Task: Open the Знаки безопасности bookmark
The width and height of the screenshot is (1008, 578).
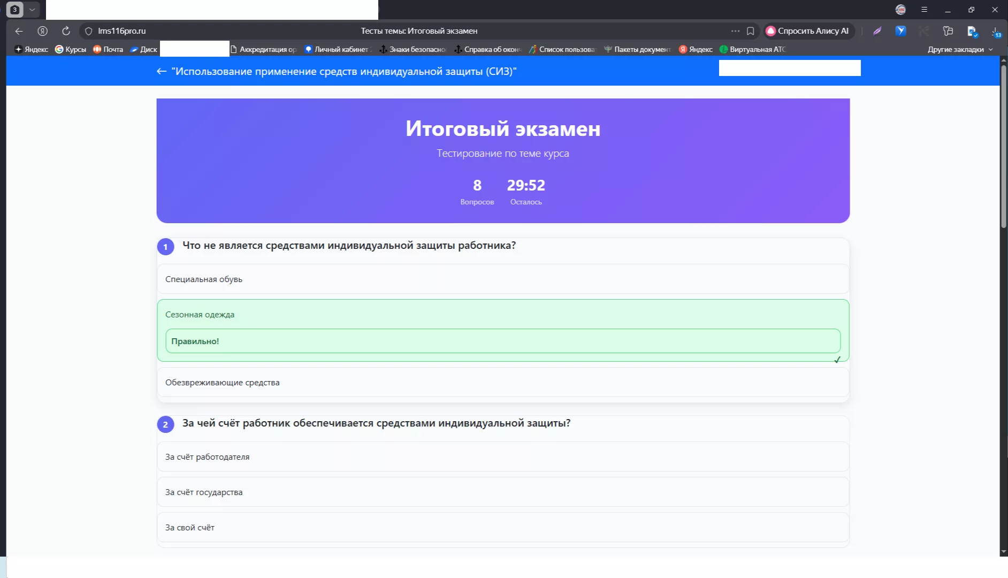Action: pos(413,49)
